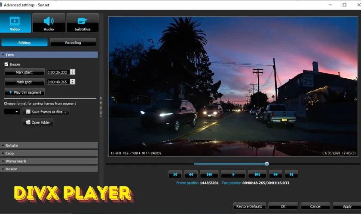The image size is (361, 214).
Task: Jump to the trim start marker
Action: tap(175, 174)
